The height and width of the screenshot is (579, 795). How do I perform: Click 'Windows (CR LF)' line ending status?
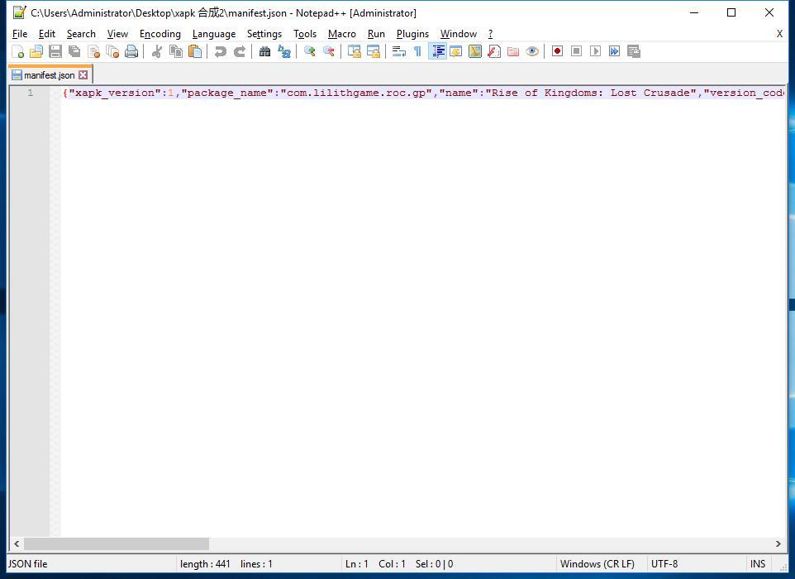(597, 564)
